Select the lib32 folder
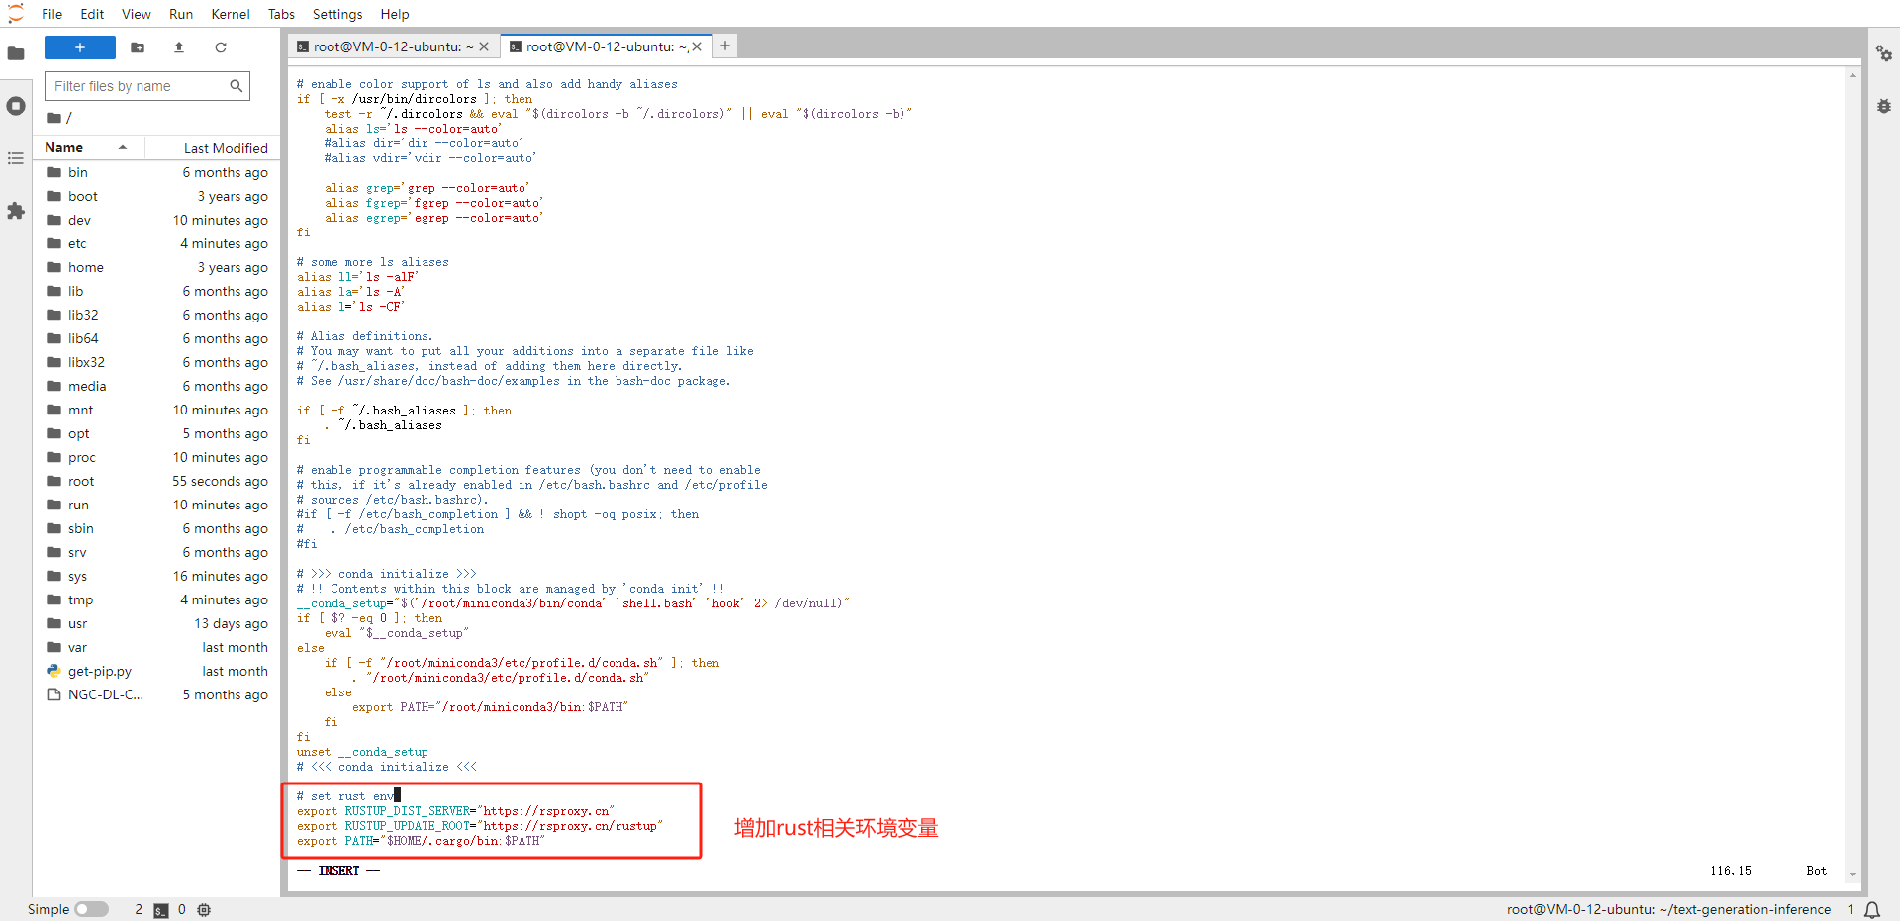This screenshot has height=921, width=1900. [157, 315]
